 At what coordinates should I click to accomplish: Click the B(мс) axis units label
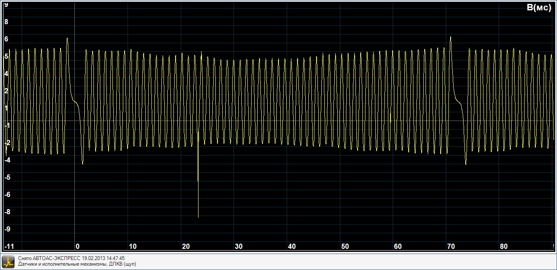pos(538,8)
